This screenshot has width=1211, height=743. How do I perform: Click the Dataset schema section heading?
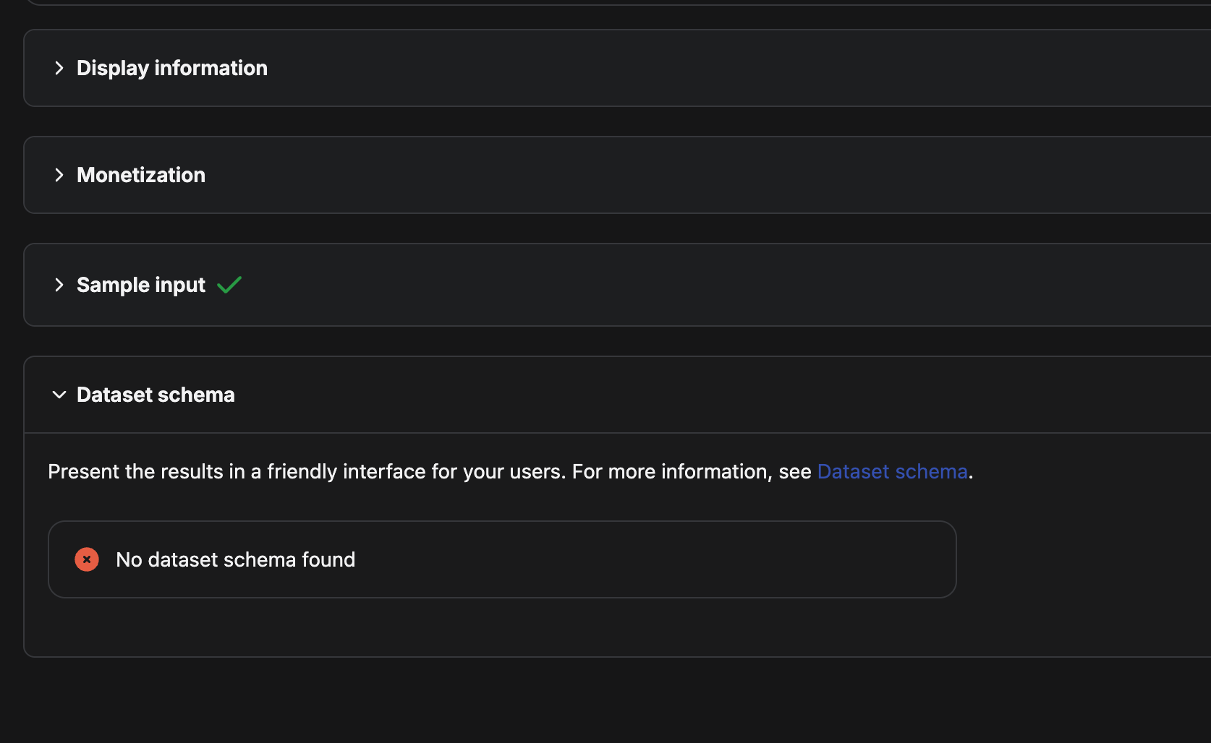(x=156, y=395)
